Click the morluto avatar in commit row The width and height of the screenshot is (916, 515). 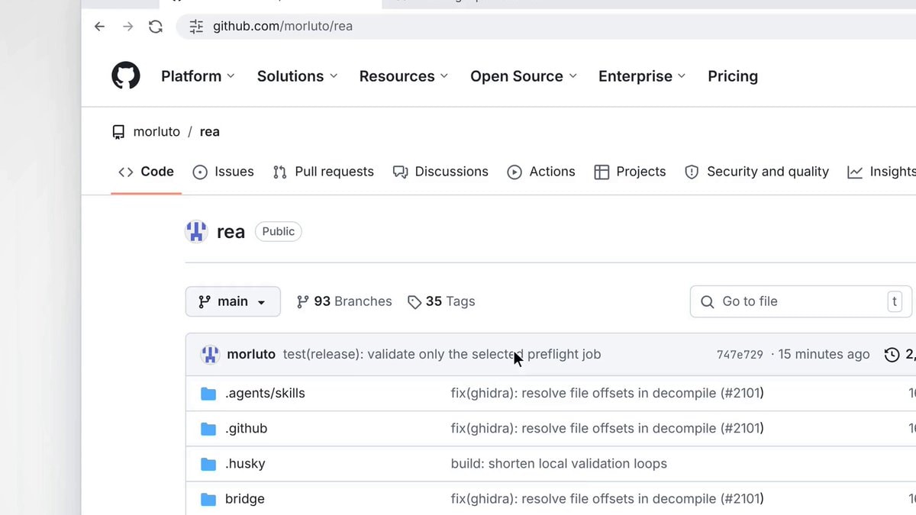pos(210,354)
